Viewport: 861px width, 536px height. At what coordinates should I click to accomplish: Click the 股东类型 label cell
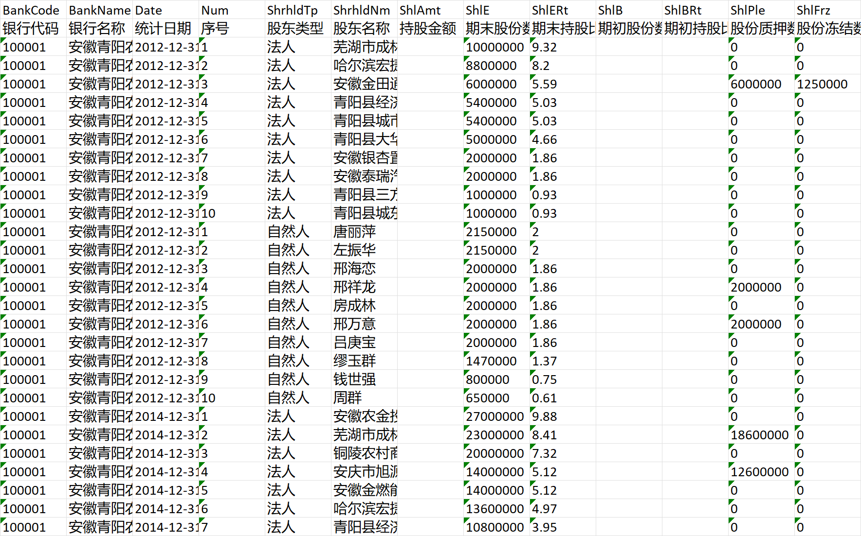[x=298, y=28]
